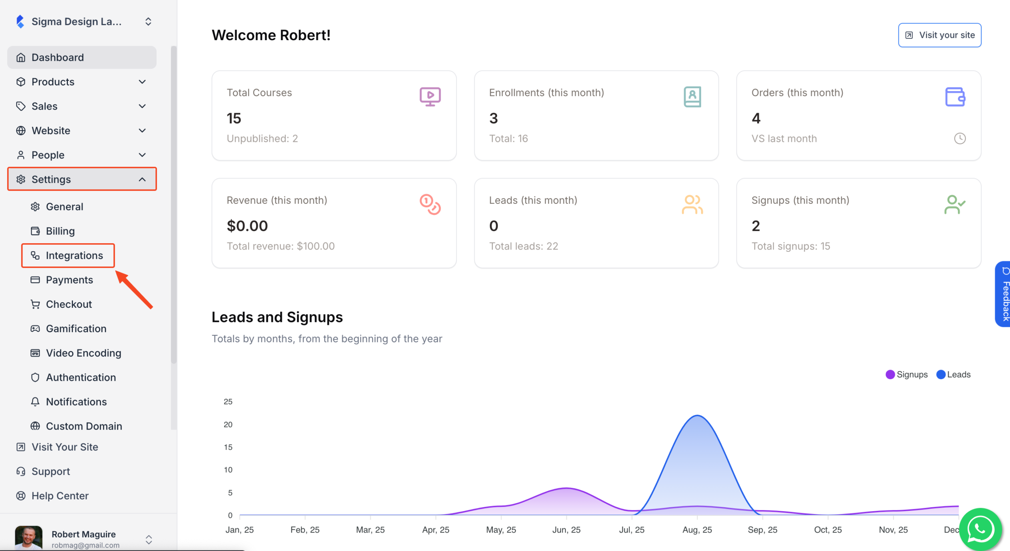The width and height of the screenshot is (1010, 551).
Task: Click the People person icon
Action: (x=21, y=155)
